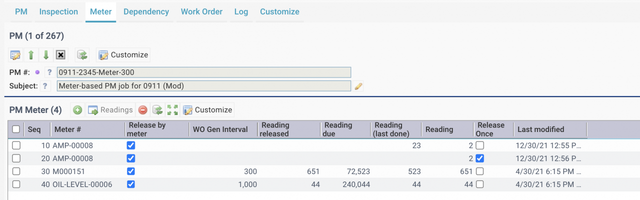Open the Inspection tab
Image resolution: width=640 pixels, height=200 pixels.
(x=58, y=11)
